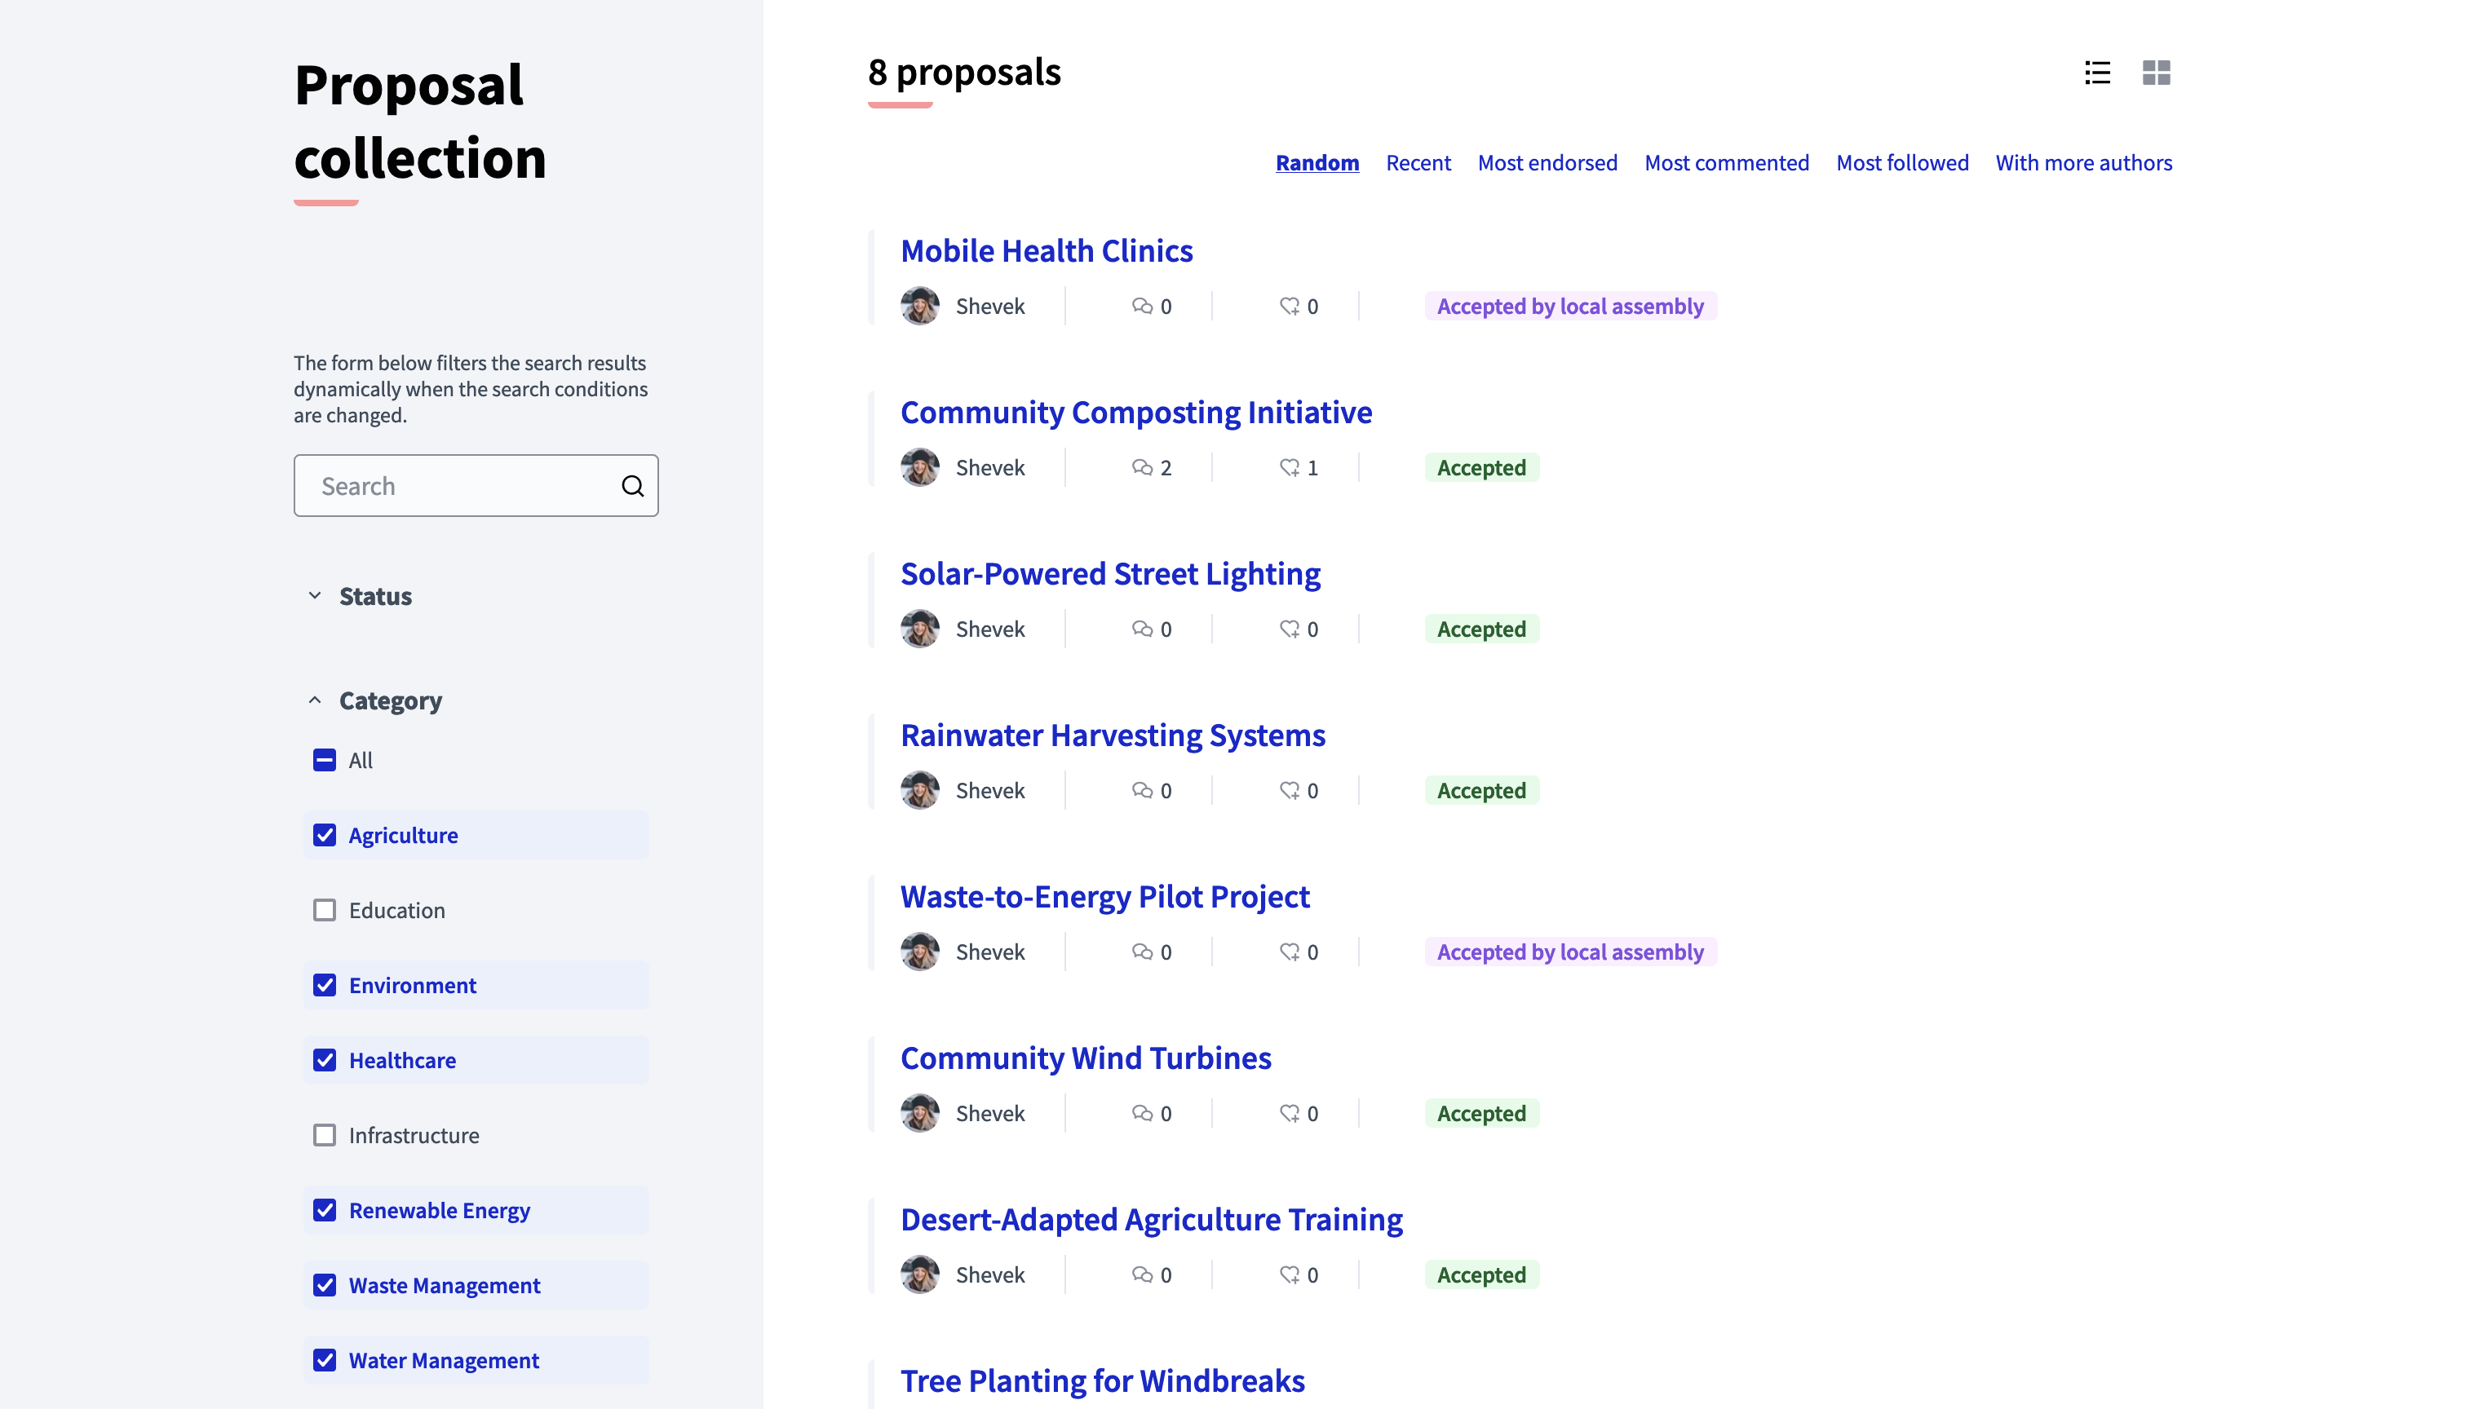This screenshot has width=2465, height=1409.
Task: Switch to list view layout
Action: point(2100,71)
